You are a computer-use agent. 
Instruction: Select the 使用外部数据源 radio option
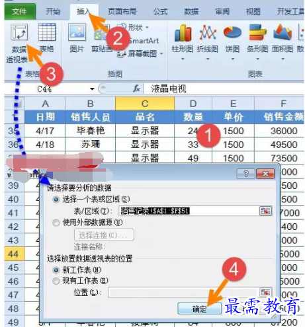click(56, 223)
